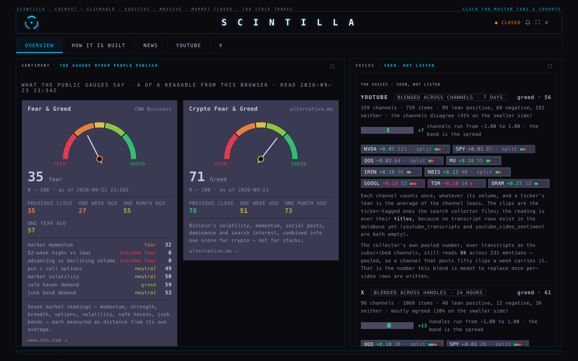
Task: Switch to the How It Is Built tab
Action: [x=98, y=45]
